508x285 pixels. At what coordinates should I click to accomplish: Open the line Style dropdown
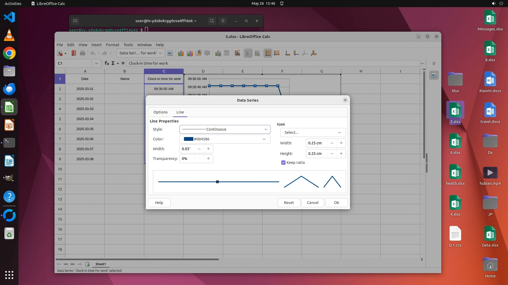[225, 129]
